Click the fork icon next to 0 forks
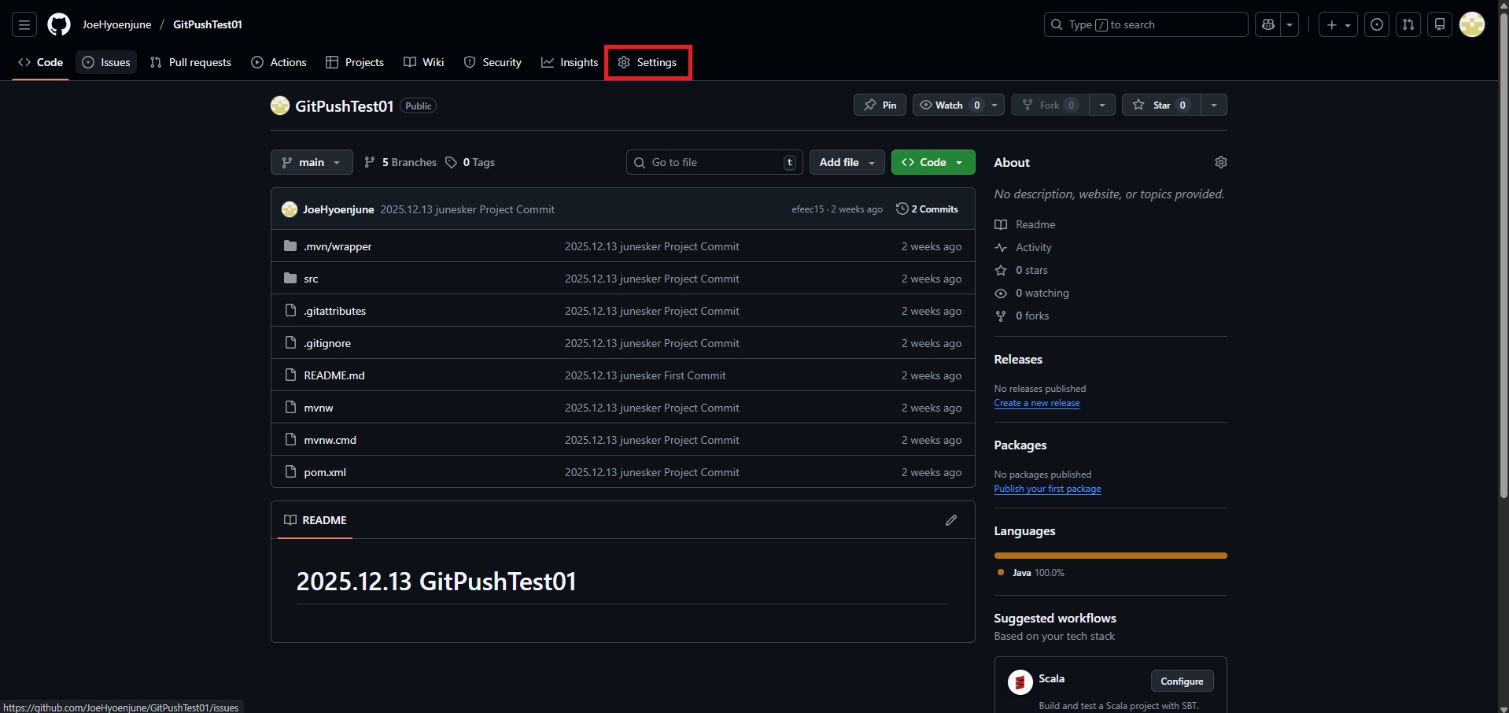The image size is (1509, 713). [1001, 316]
